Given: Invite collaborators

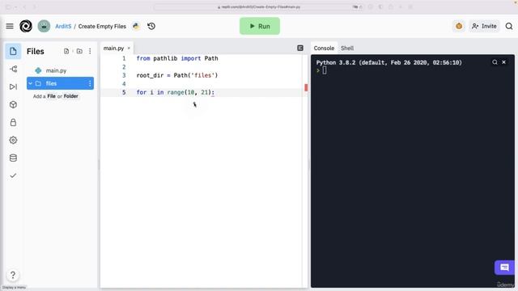Looking at the screenshot, I should (484, 26).
